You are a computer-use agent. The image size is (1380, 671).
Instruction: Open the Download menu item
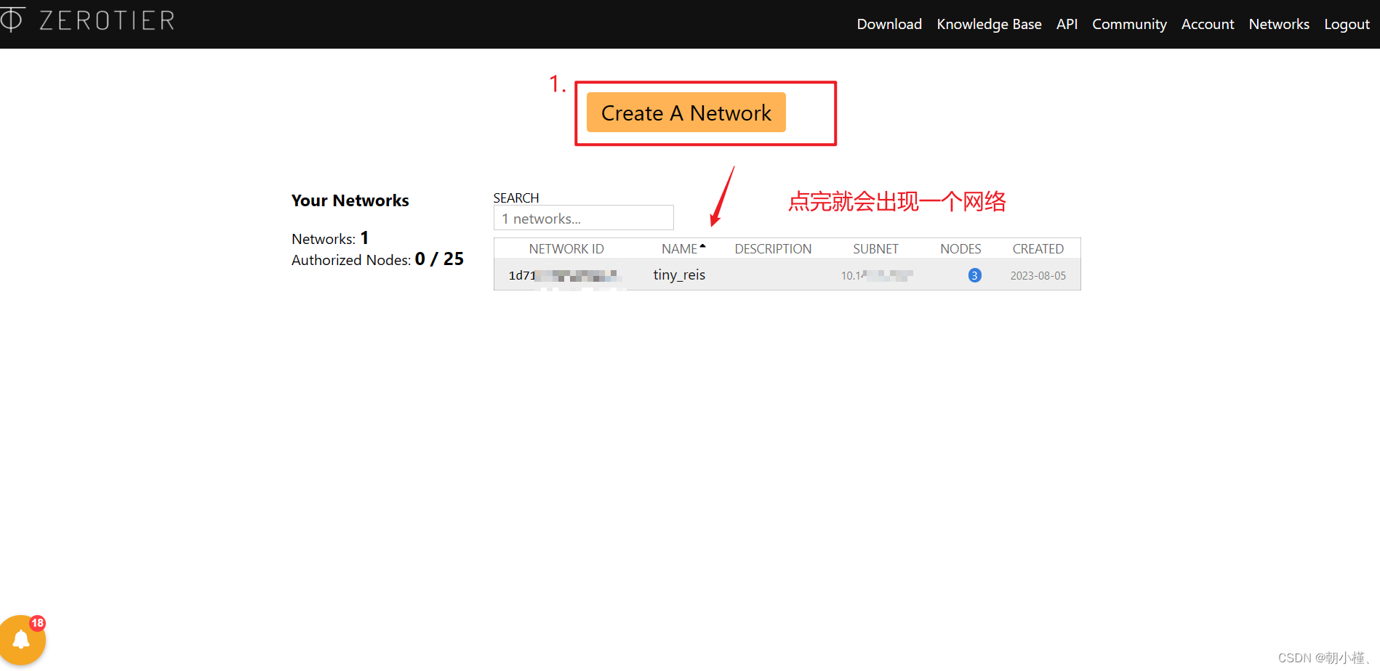click(889, 24)
